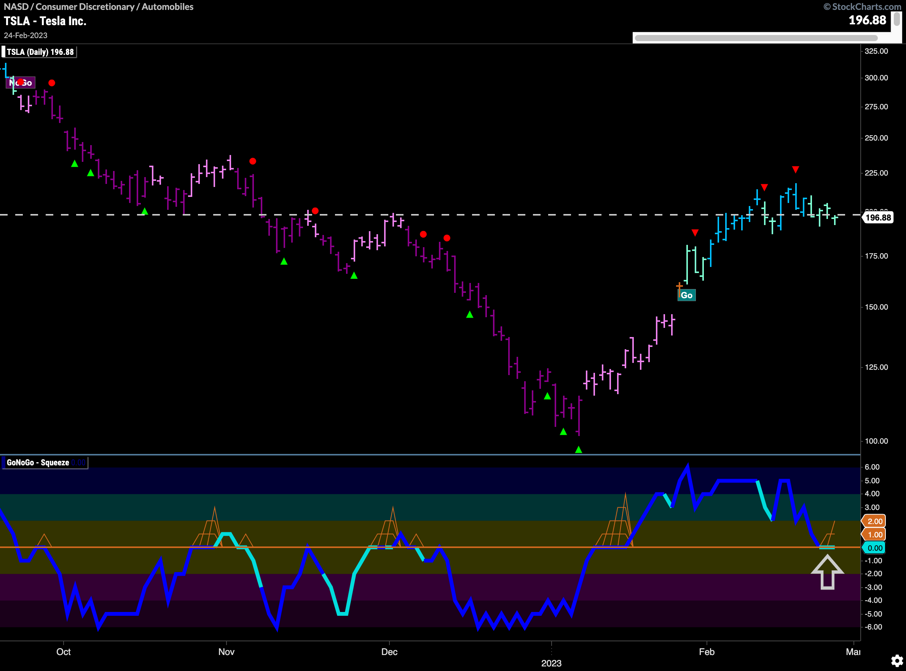Click the 150.00 price axis label
The image size is (906, 671).
pyautogui.click(x=876, y=307)
